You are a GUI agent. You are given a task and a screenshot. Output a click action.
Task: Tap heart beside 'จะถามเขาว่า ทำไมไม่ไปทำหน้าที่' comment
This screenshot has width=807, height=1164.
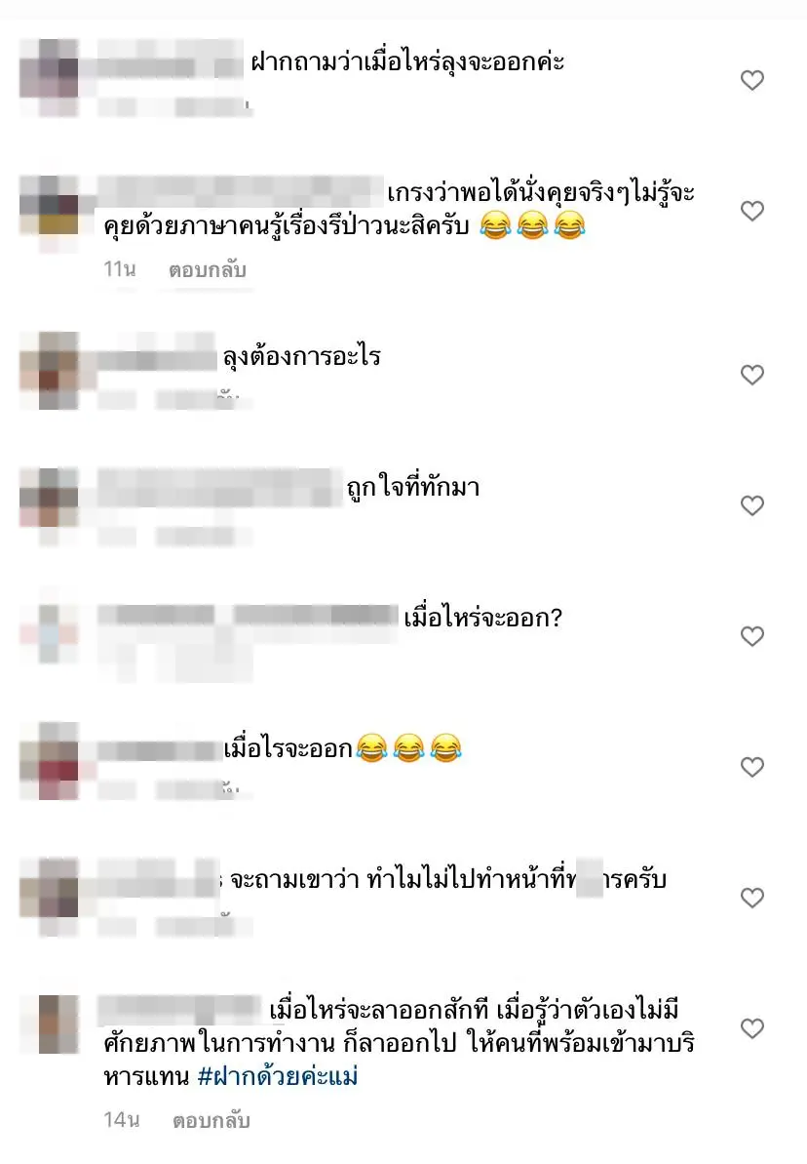click(752, 899)
